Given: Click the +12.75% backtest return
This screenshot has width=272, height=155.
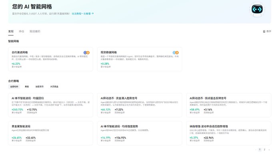Looking at the screenshot, I should coord(32,109).
